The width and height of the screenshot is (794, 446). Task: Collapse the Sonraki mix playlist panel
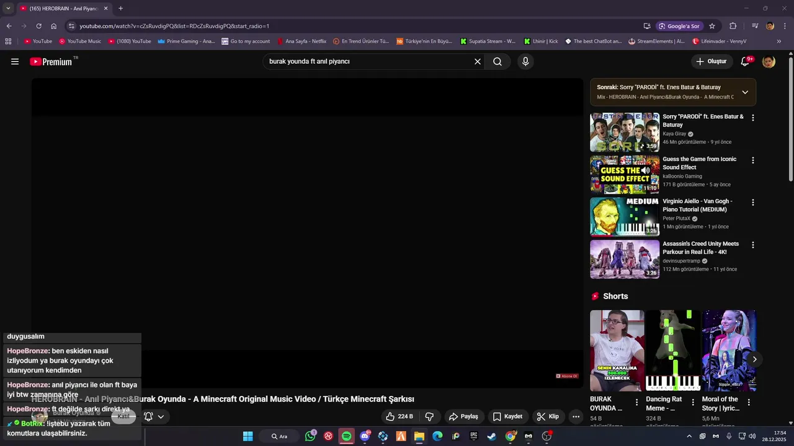tap(745, 92)
